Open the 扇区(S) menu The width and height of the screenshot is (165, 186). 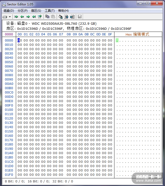[36, 11]
